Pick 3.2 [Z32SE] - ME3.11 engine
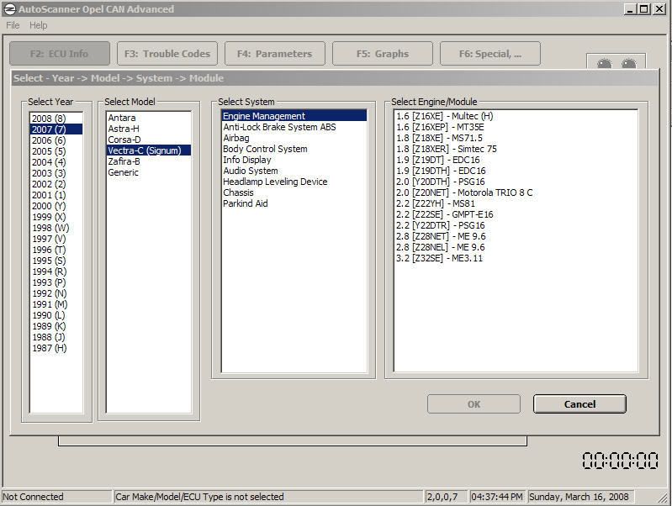 (x=516, y=258)
